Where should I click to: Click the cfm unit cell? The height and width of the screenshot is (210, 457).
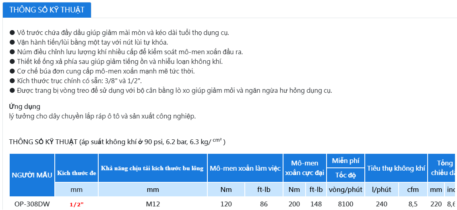413,190
